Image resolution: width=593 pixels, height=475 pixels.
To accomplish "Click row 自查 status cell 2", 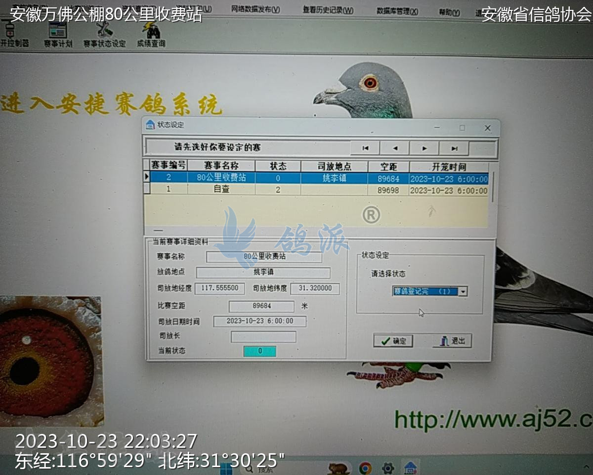I will coord(278,190).
